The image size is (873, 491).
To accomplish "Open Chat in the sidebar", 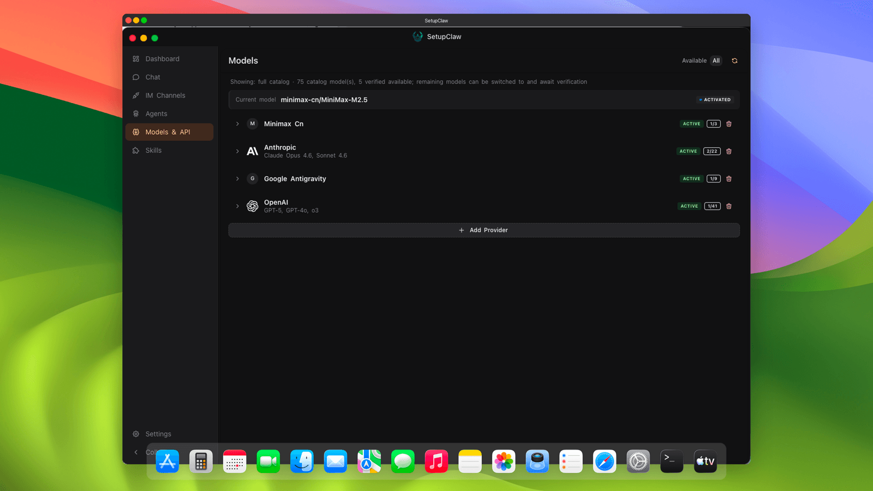I will tap(169, 77).
